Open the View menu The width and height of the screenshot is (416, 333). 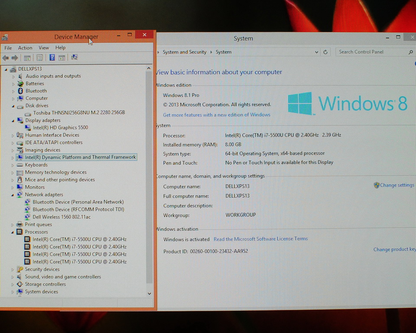(x=44, y=48)
